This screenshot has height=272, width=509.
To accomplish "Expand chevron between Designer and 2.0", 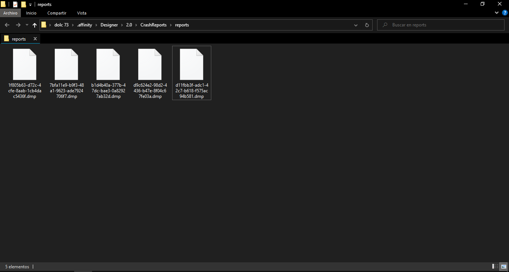I will 122,25.
